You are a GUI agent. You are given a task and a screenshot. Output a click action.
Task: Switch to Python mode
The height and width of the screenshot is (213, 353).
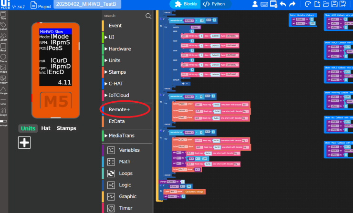tap(214, 4)
